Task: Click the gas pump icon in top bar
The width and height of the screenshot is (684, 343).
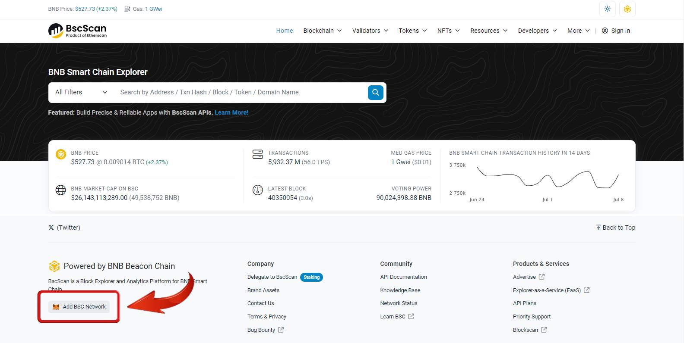Action: (x=127, y=9)
